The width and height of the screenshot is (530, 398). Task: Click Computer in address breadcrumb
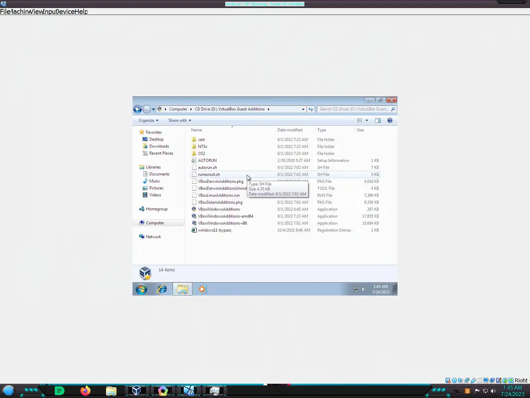pos(178,109)
